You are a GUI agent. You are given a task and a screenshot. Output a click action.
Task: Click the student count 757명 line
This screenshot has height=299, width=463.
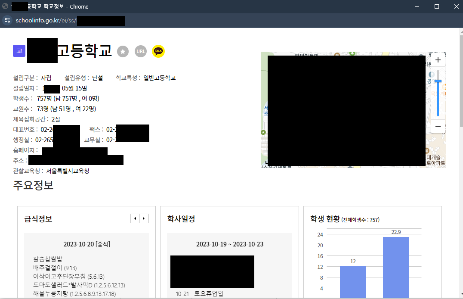pos(56,99)
